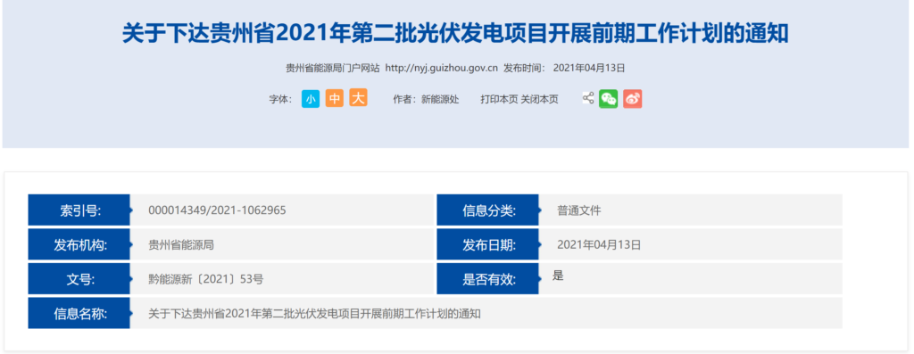Click the 字体 label
914x354 pixels.
click(x=280, y=100)
